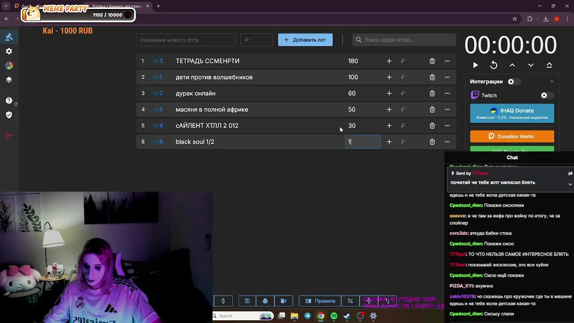Open OBS Studio from the taskbar
Screen dimensions: 574x323
point(360,316)
